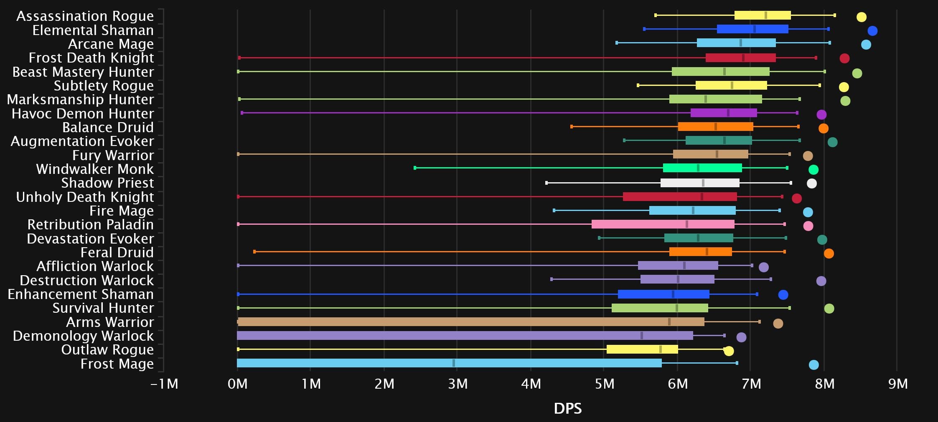Click the Arms Warrior tan box bar
This screenshot has width=938, height=422.
point(470,322)
